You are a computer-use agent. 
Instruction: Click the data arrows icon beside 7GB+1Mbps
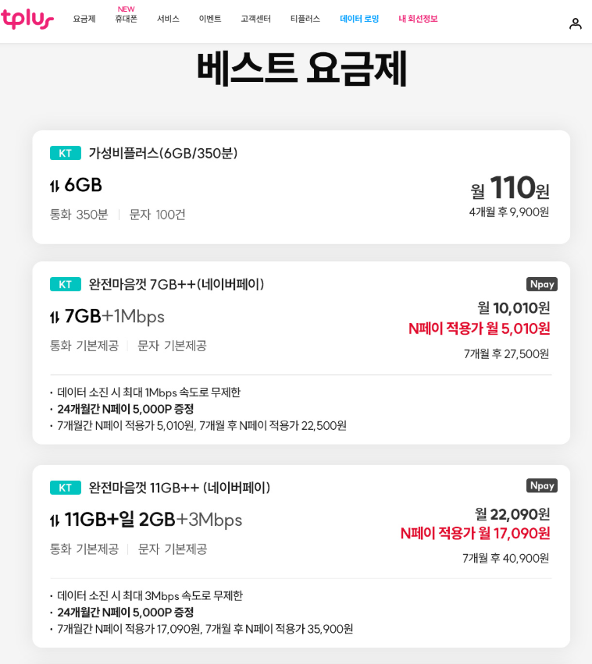coord(55,317)
